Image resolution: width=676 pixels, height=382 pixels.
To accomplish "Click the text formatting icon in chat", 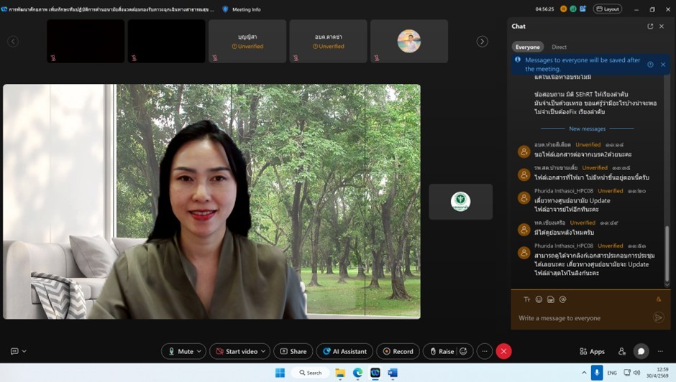I will pyautogui.click(x=526, y=299).
